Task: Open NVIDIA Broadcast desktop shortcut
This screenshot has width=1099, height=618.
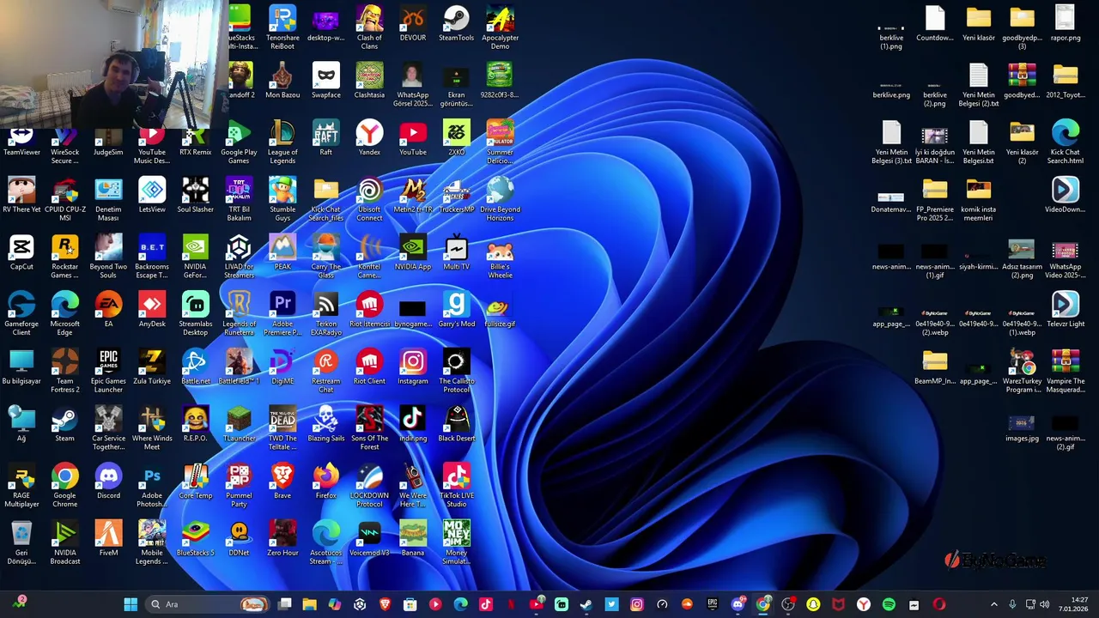Action: [65, 543]
